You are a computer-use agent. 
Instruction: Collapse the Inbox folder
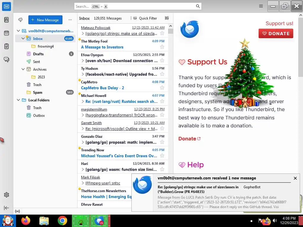click(x=23, y=38)
